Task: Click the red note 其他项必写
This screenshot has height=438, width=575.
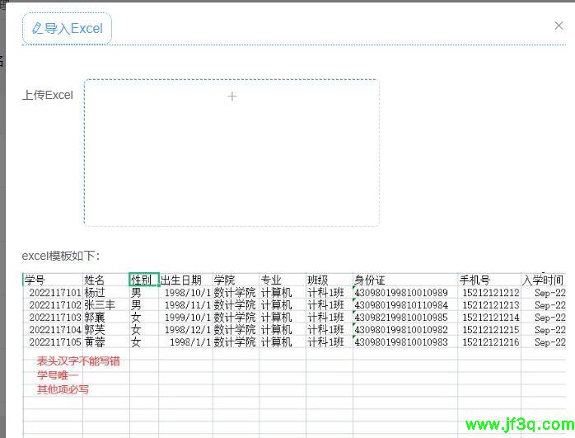Action: 63,389
